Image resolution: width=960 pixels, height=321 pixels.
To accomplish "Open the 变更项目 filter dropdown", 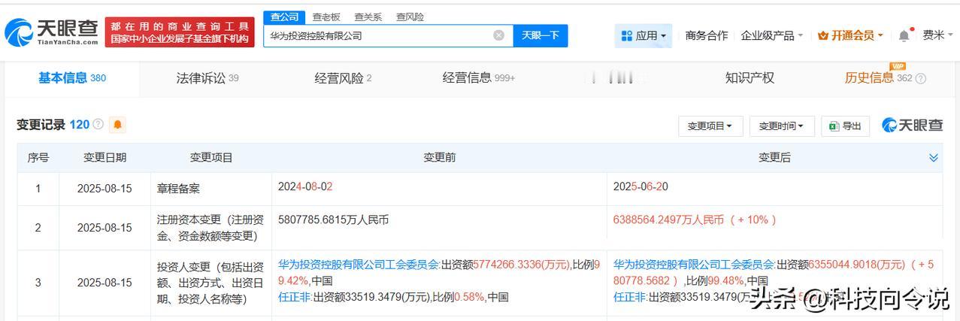I will pos(710,126).
